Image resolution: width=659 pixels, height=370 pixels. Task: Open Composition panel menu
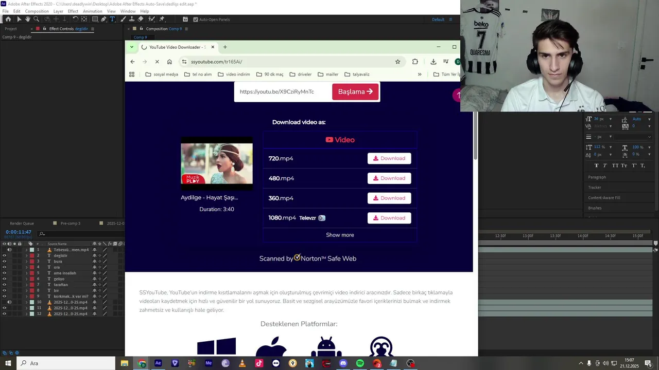point(186,29)
